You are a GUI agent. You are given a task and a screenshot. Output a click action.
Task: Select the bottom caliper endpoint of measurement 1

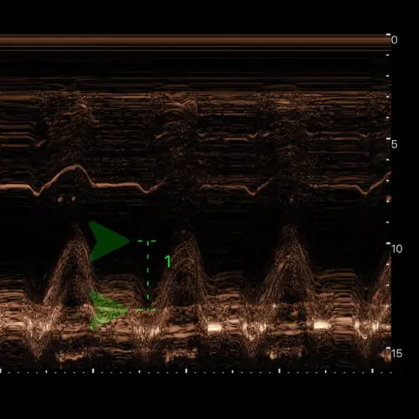pyautogui.click(x=147, y=310)
